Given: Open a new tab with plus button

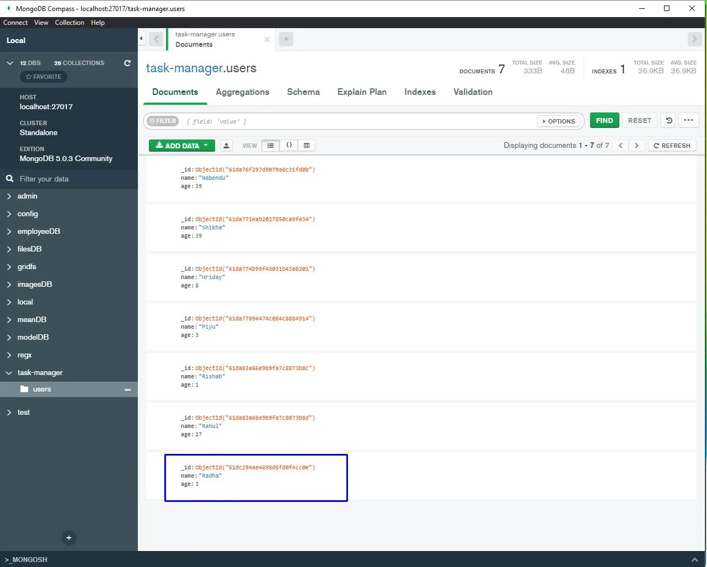Looking at the screenshot, I should coord(286,39).
